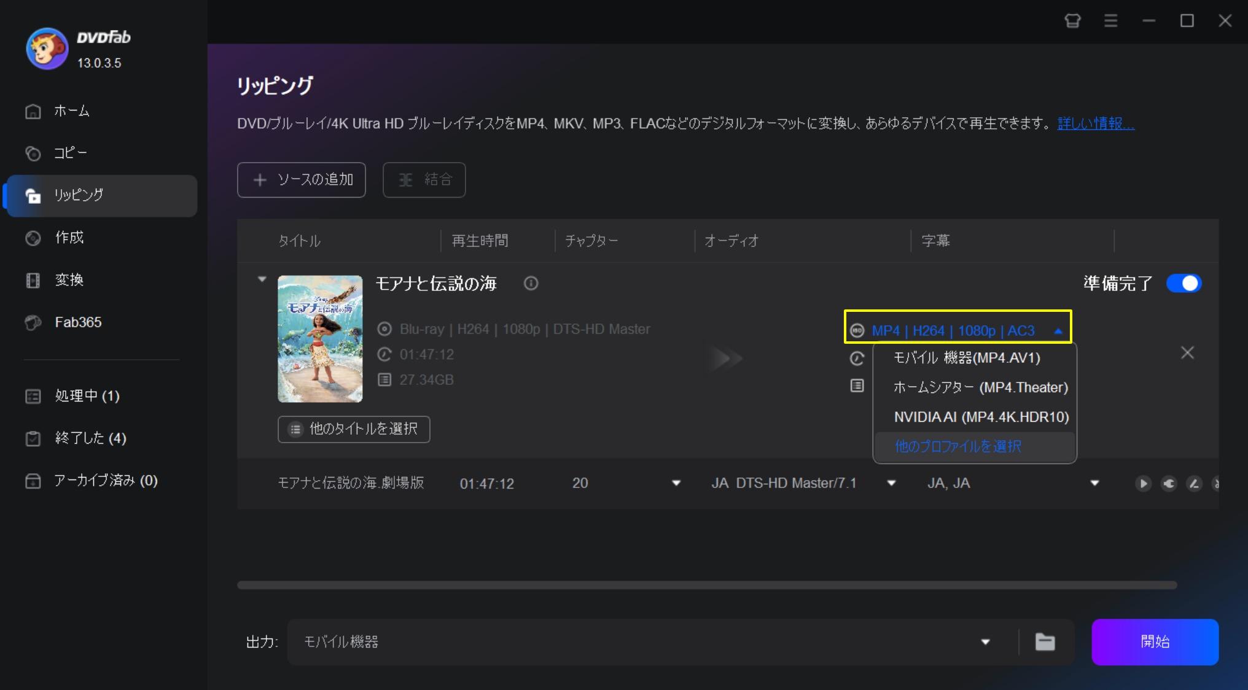Select 他のプロファイルを選択 option
The width and height of the screenshot is (1248, 690).
click(974, 446)
